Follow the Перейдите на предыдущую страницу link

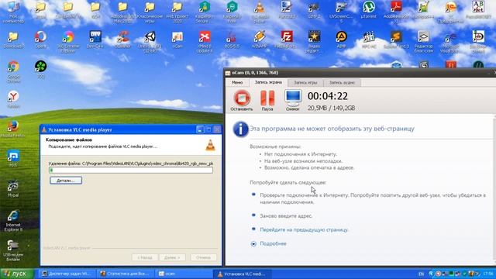[304, 229]
